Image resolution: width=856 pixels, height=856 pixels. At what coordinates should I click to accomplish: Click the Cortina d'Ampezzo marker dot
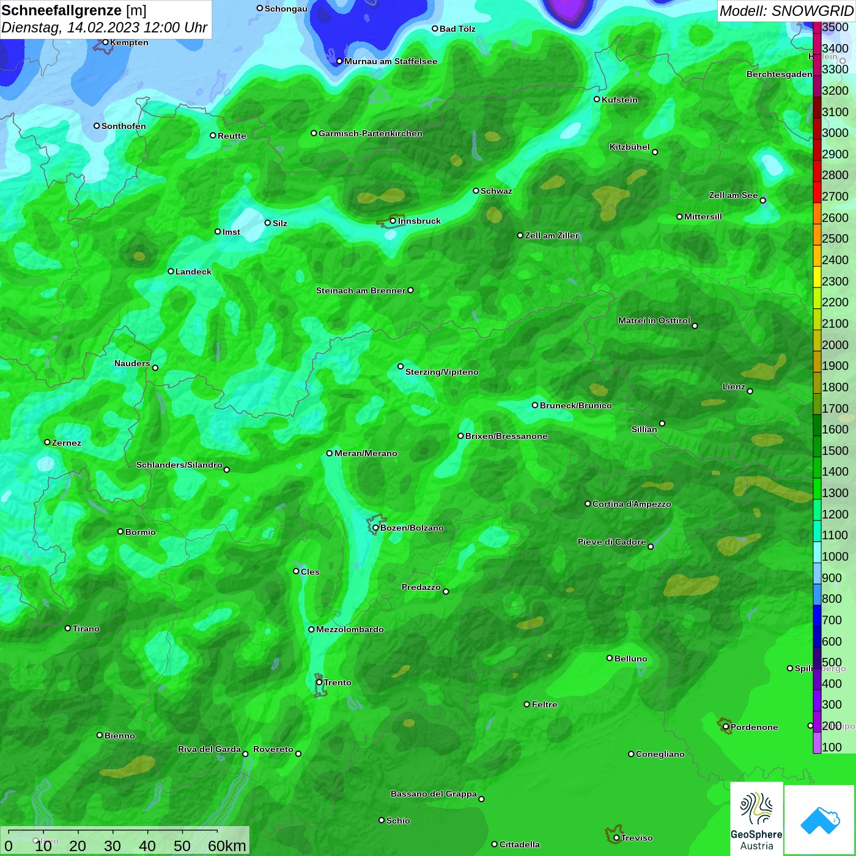(588, 504)
